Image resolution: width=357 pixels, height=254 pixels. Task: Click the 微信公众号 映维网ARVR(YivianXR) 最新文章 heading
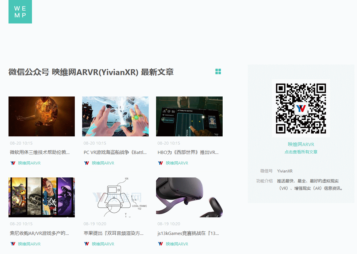coord(91,72)
